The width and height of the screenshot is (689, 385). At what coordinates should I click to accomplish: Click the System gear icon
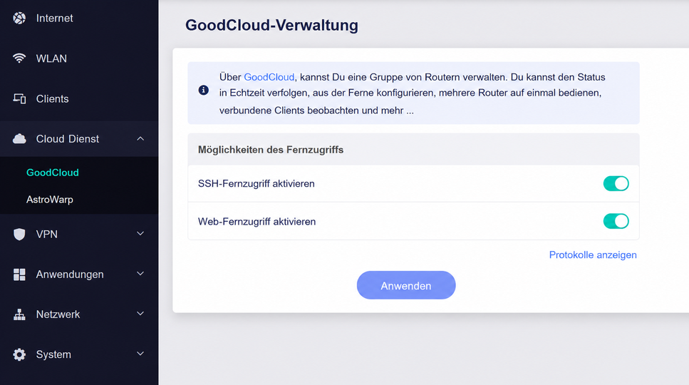click(19, 354)
